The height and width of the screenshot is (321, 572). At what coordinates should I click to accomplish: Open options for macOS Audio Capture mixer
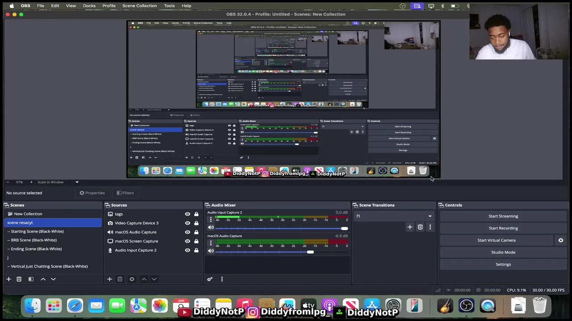pos(211,243)
